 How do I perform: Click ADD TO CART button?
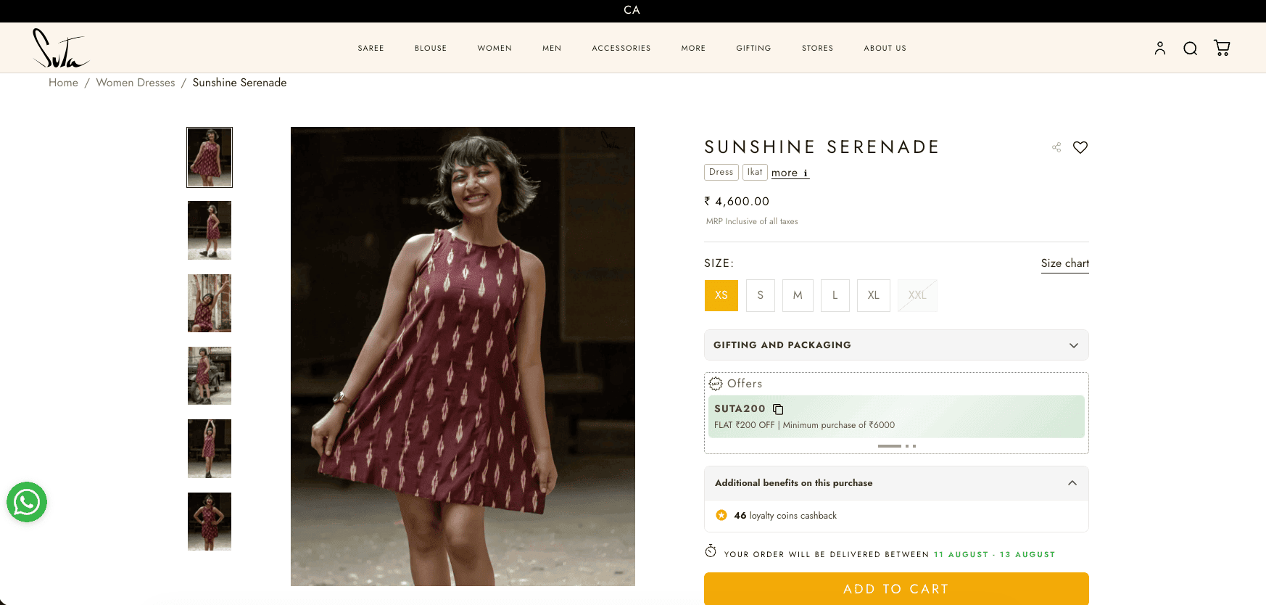896,588
